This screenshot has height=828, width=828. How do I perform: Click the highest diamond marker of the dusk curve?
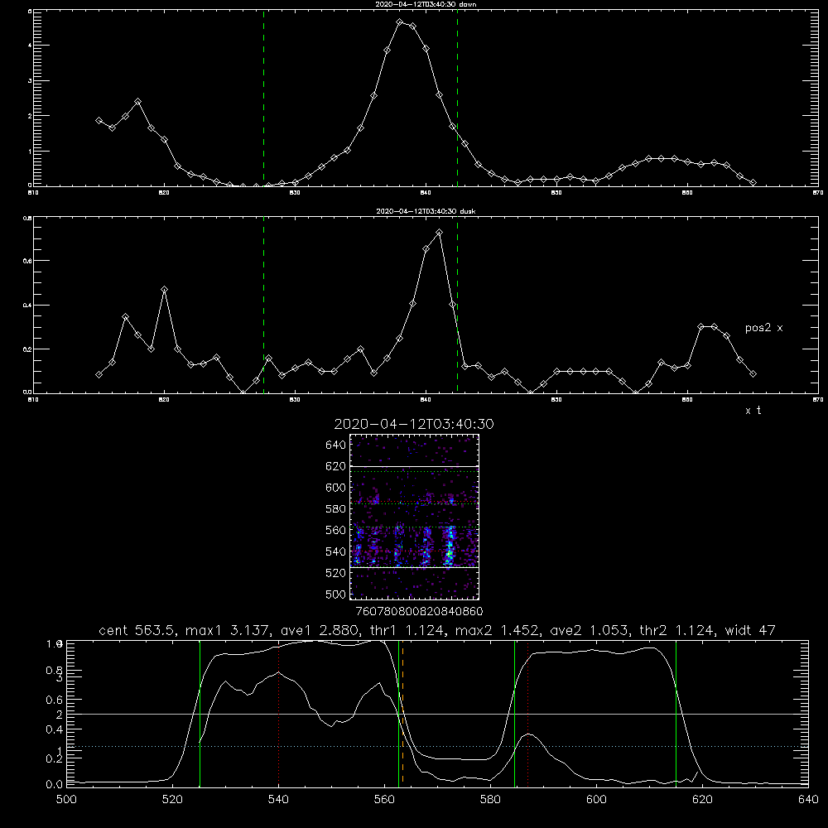coord(440,233)
